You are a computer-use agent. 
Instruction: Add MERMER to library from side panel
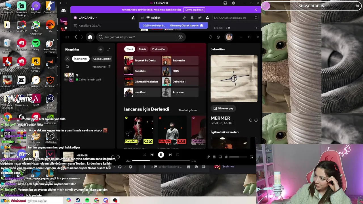tap(256, 120)
